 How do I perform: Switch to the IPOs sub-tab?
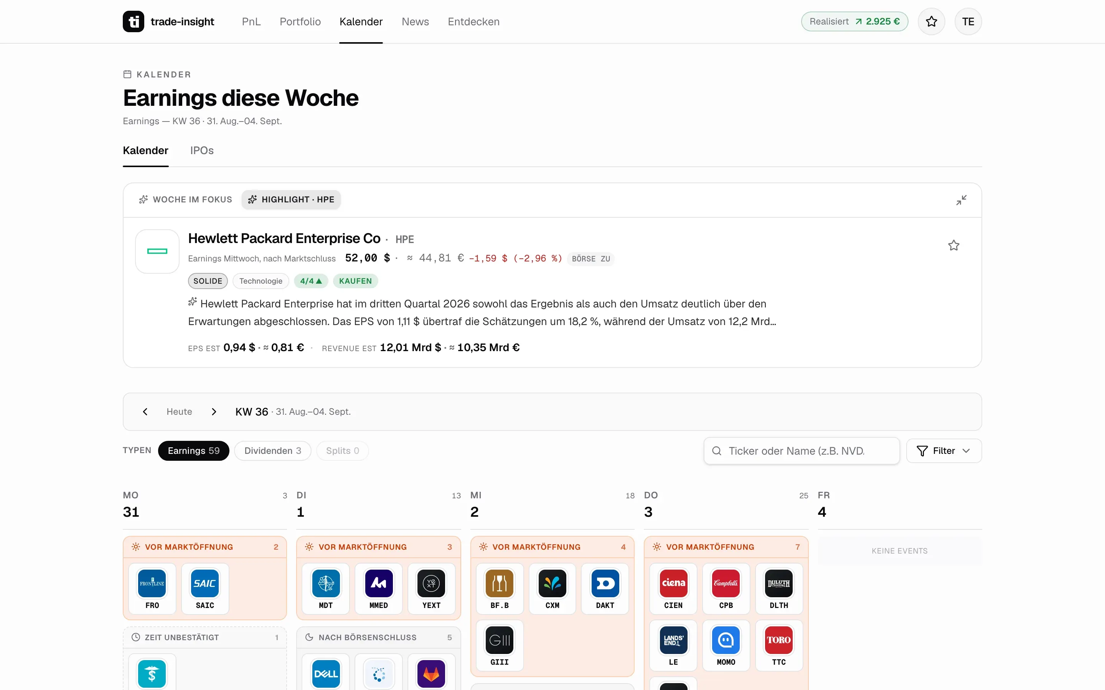click(202, 150)
